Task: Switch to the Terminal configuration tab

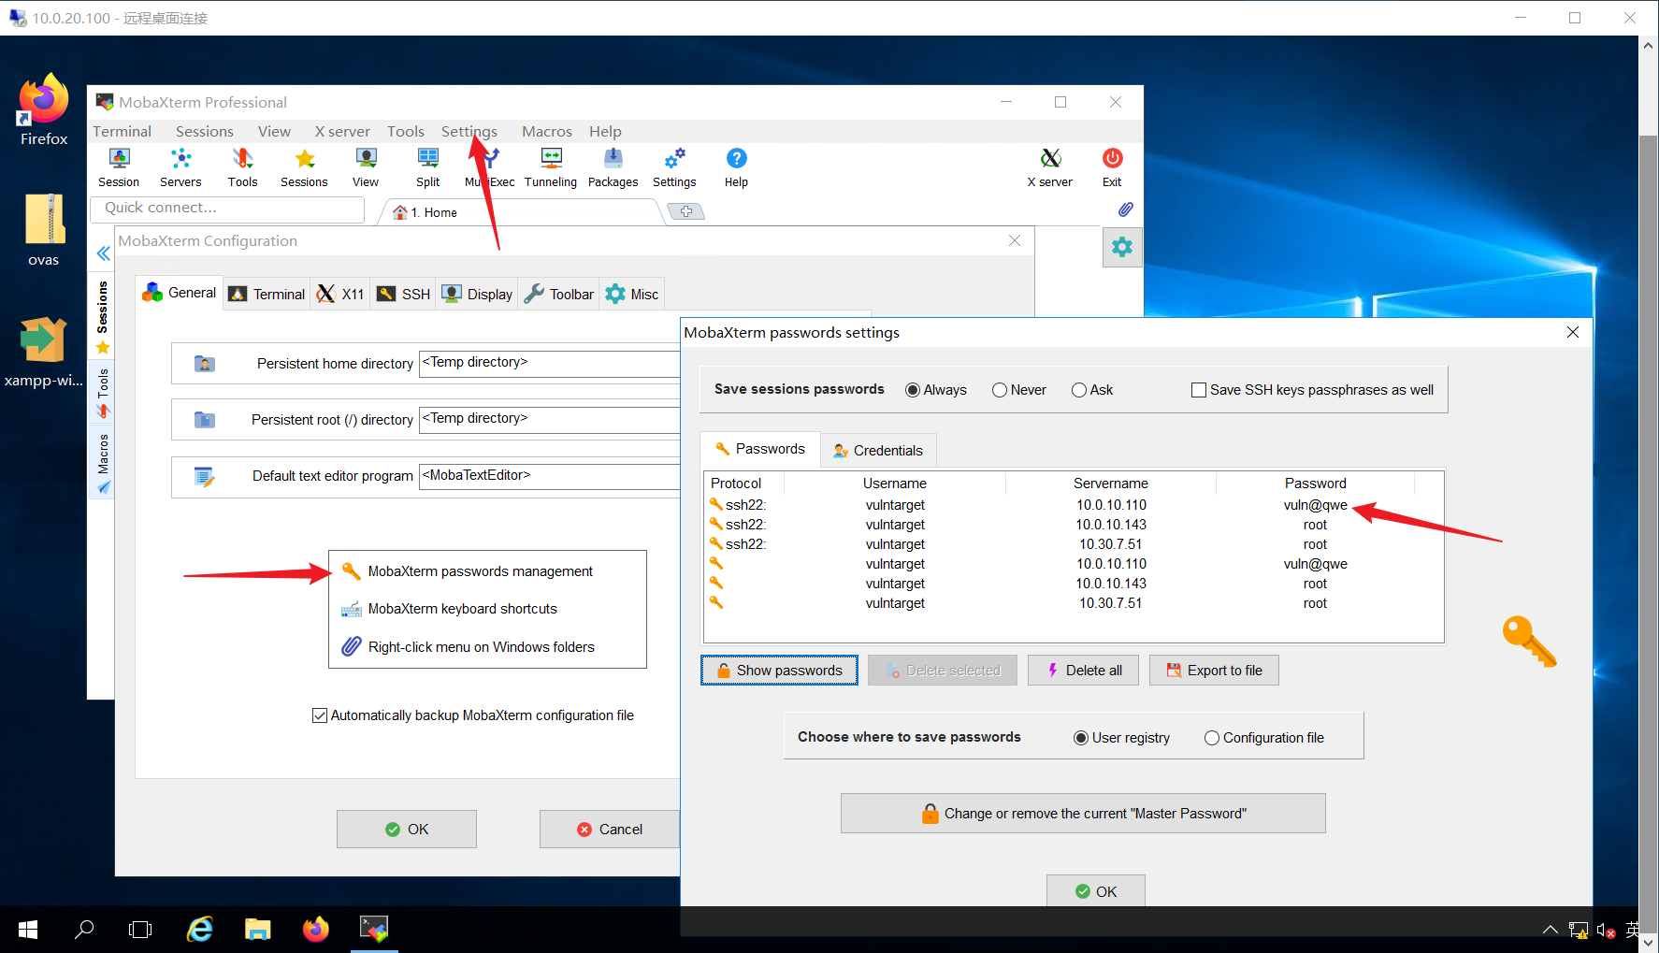Action: (x=267, y=294)
